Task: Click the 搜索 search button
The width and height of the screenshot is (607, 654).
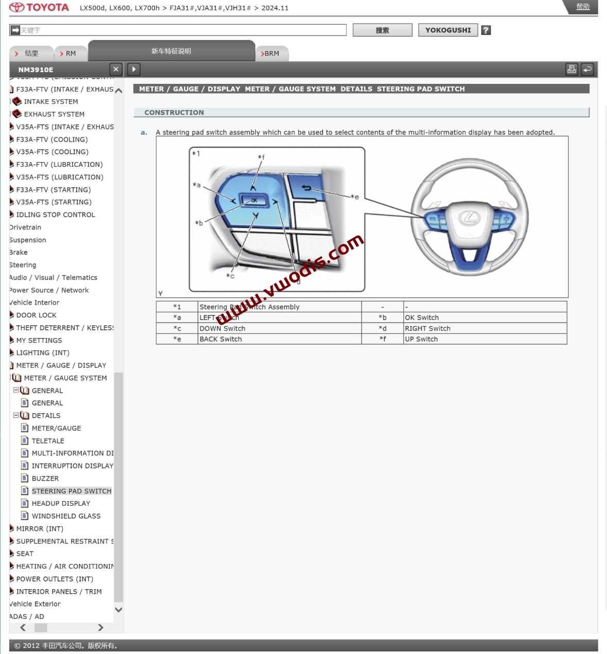Action: point(382,30)
